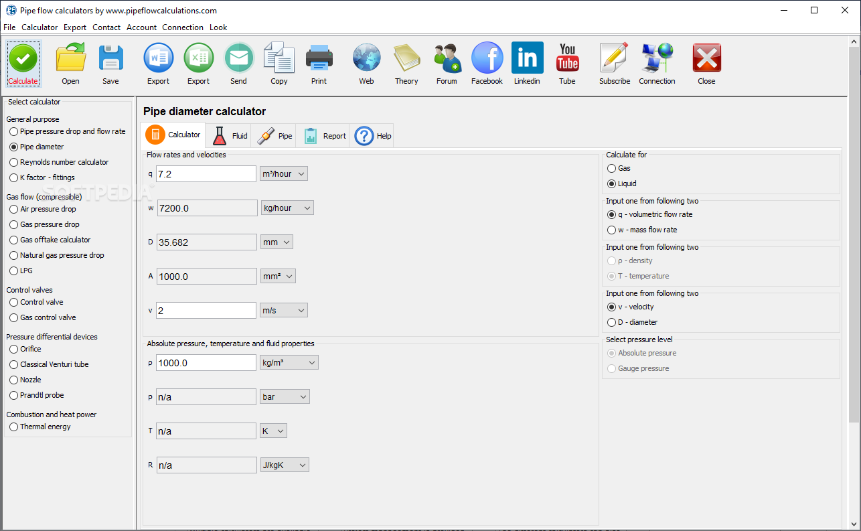Open Theory book icon

click(x=406, y=59)
